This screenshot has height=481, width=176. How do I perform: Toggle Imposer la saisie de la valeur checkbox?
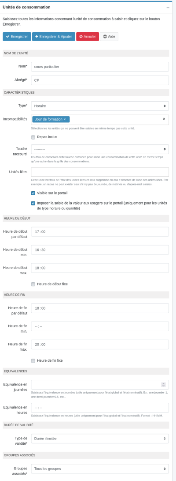click(33, 203)
